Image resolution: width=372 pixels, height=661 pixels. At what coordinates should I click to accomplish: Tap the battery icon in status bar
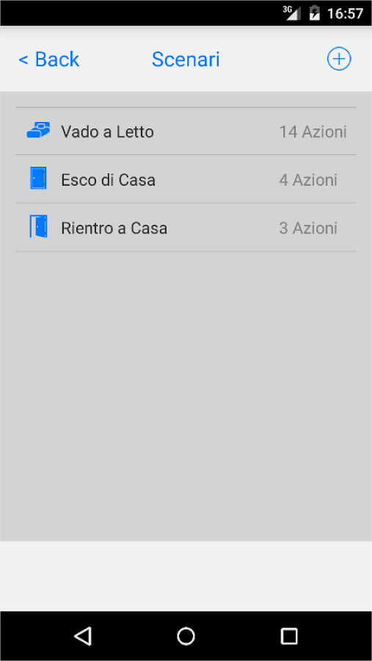314,13
